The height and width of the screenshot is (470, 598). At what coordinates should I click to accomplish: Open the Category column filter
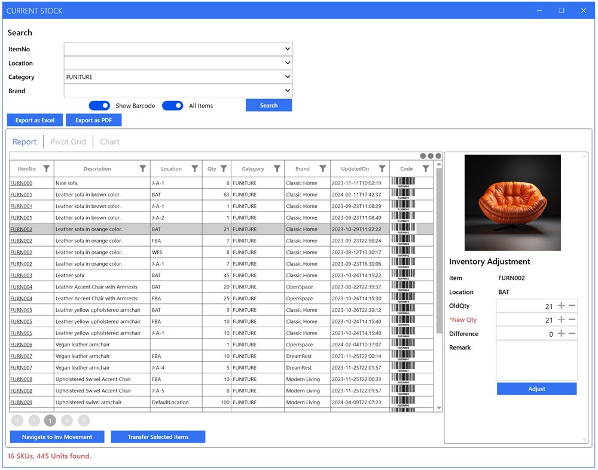pos(276,168)
